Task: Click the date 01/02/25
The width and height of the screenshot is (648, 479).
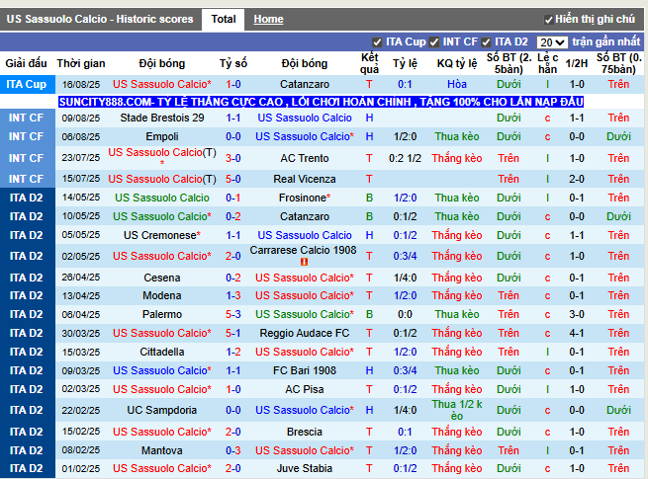Action: point(81,469)
